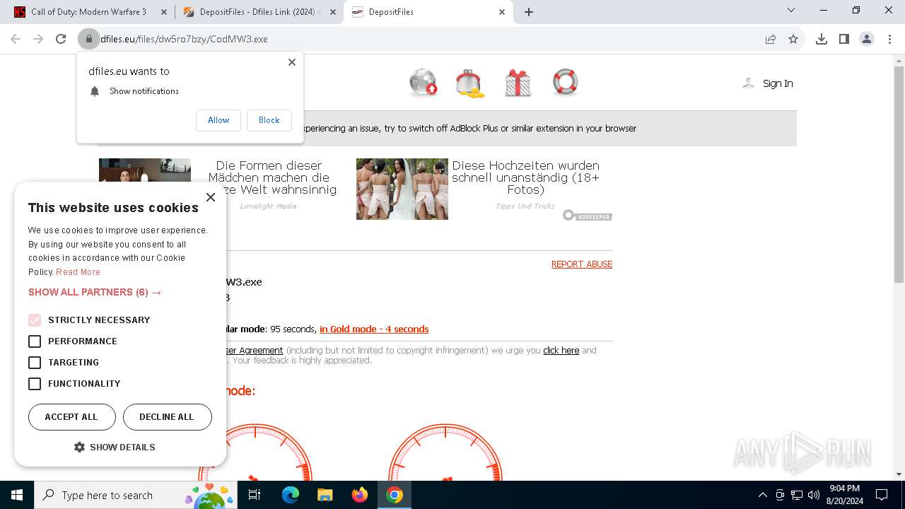This screenshot has height=509, width=905.
Task: Share this page using the share icon
Action: tap(771, 39)
